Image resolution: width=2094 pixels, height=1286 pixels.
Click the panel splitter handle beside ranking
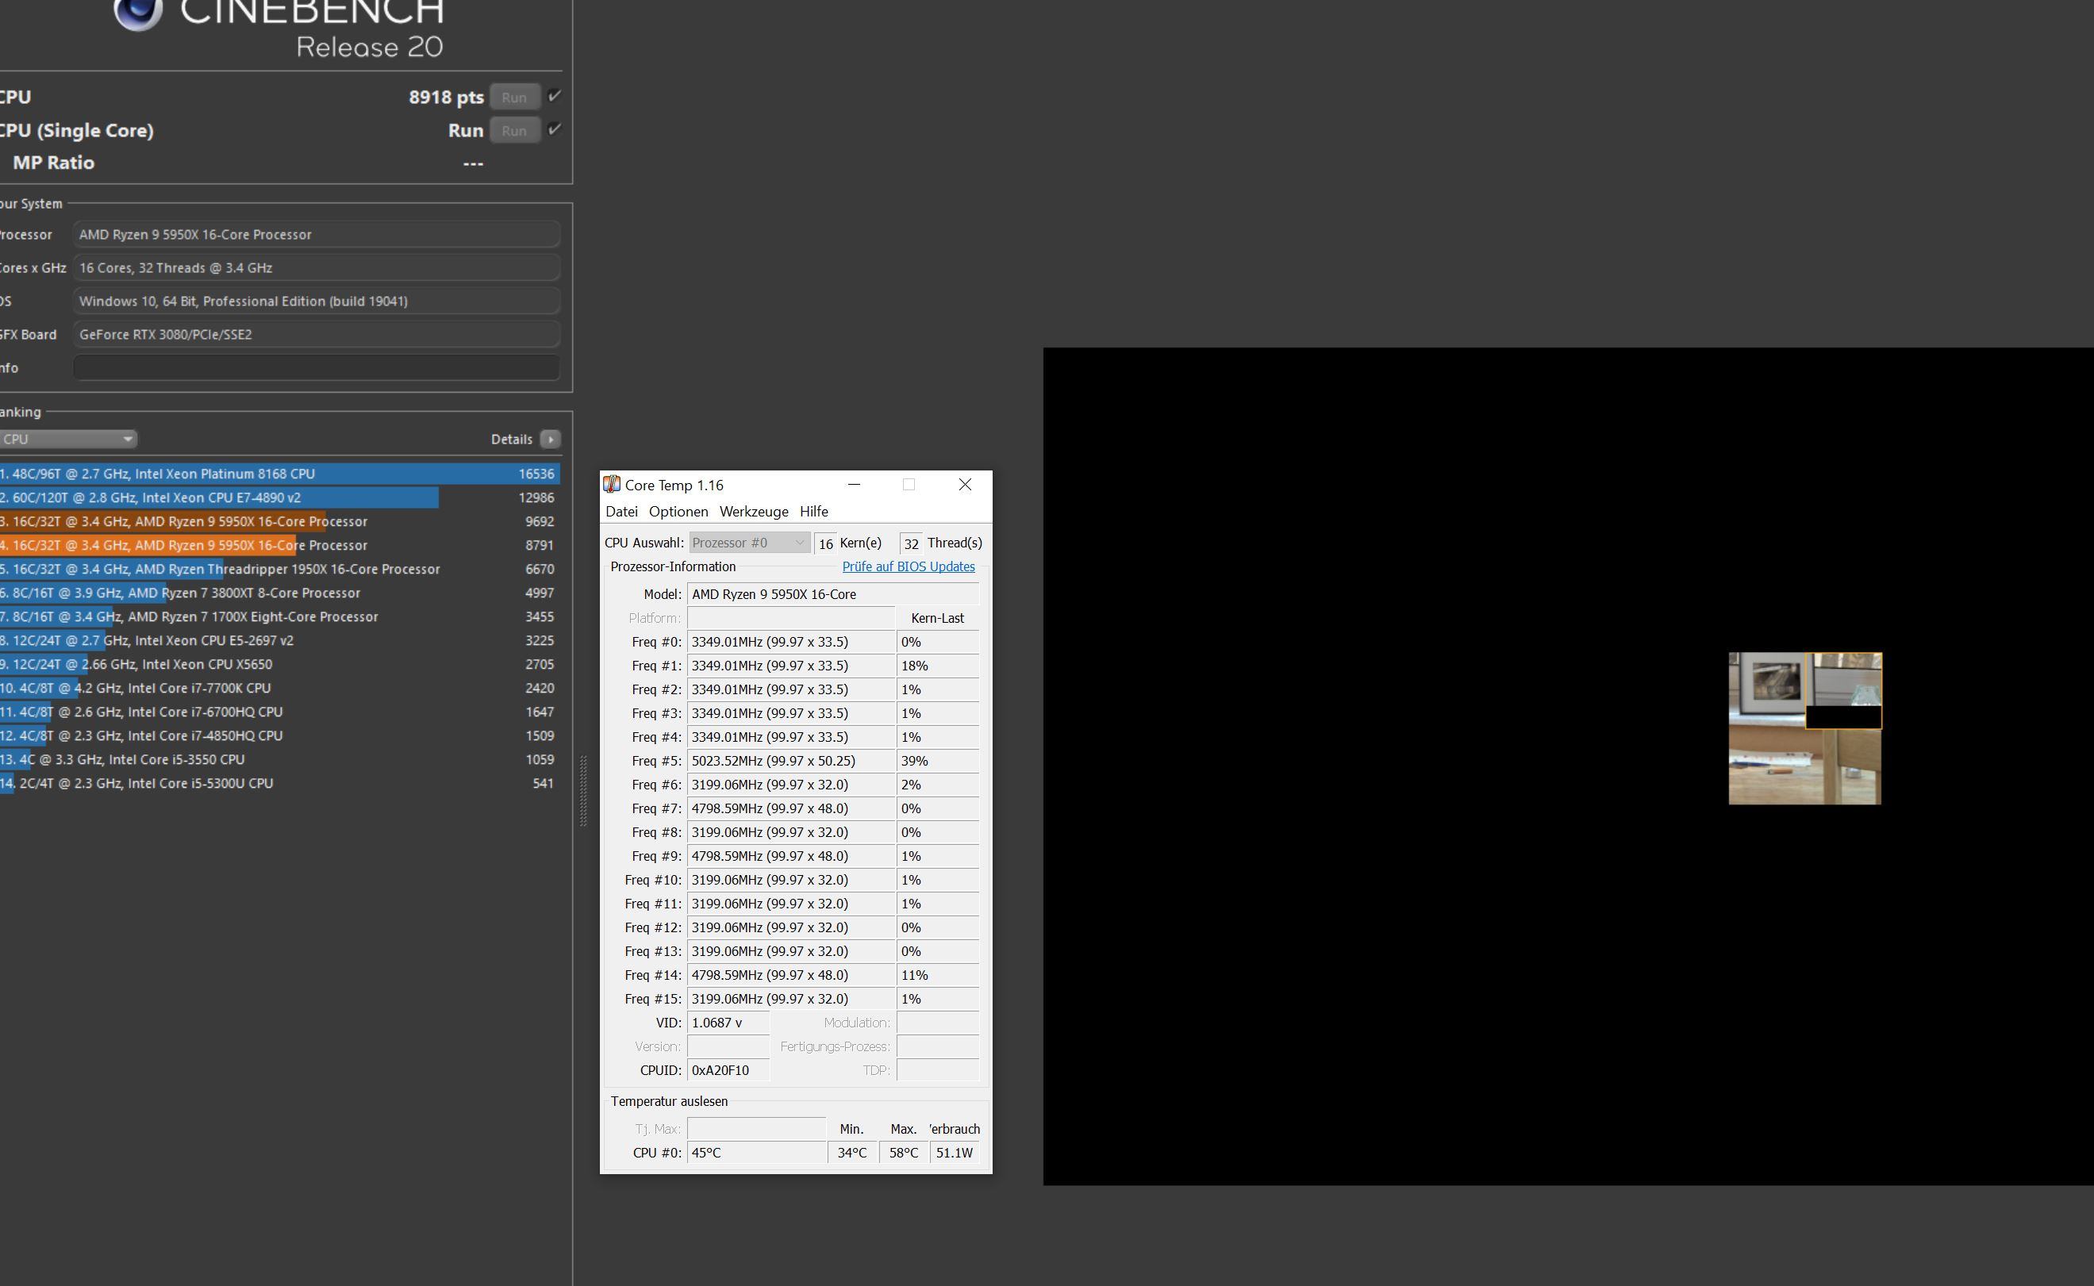pyautogui.click(x=582, y=791)
